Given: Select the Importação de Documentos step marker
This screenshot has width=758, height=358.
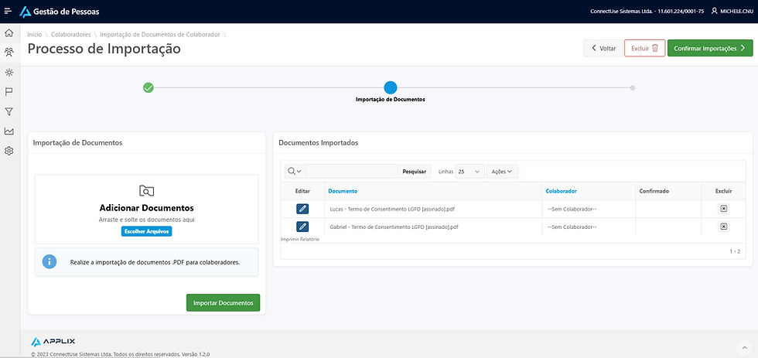Looking at the screenshot, I should click(x=390, y=88).
